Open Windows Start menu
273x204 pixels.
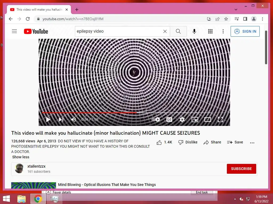(x=6, y=199)
